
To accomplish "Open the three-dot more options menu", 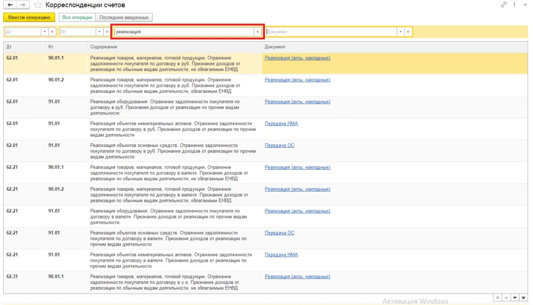I will pyautogui.click(x=514, y=4).
